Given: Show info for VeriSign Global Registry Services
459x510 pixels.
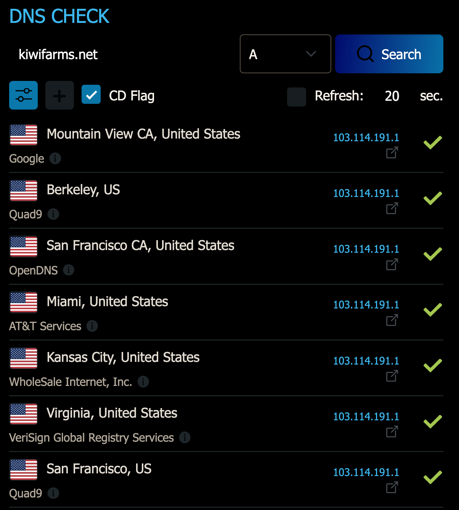Looking at the screenshot, I should [185, 437].
